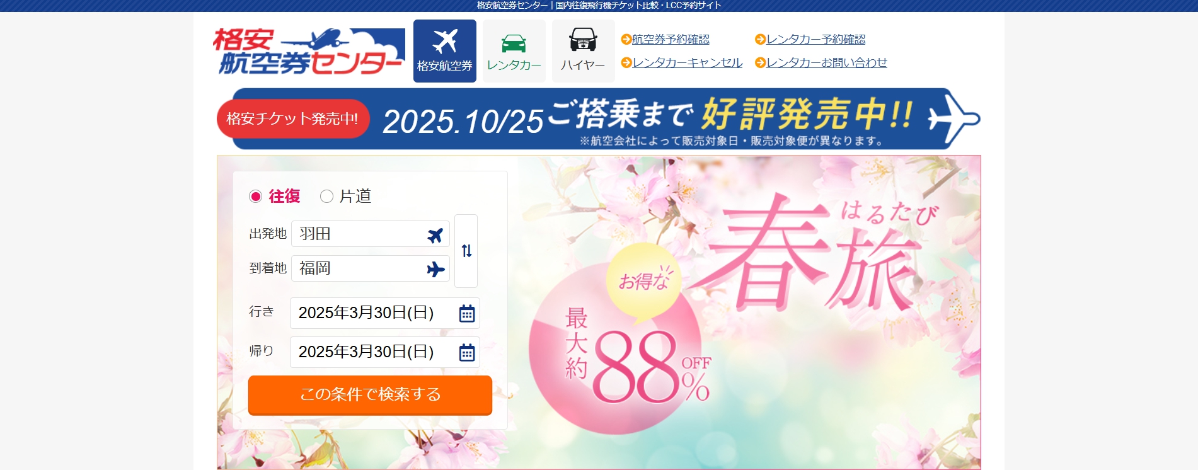The height and width of the screenshot is (470, 1198).
Task: Switch to the 格安航空券 tab
Action: 445,51
